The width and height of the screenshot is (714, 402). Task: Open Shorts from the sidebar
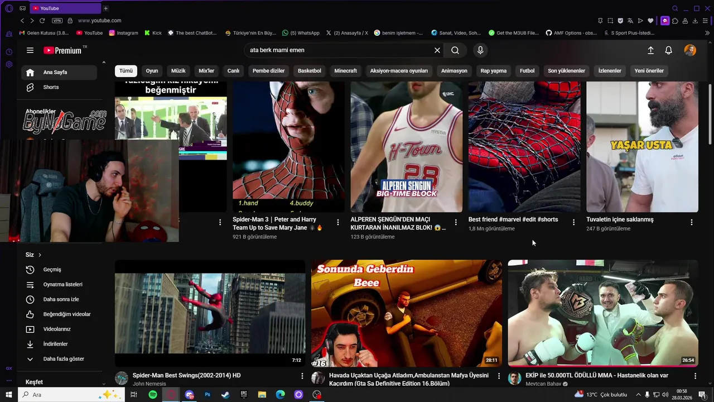[x=59, y=87]
